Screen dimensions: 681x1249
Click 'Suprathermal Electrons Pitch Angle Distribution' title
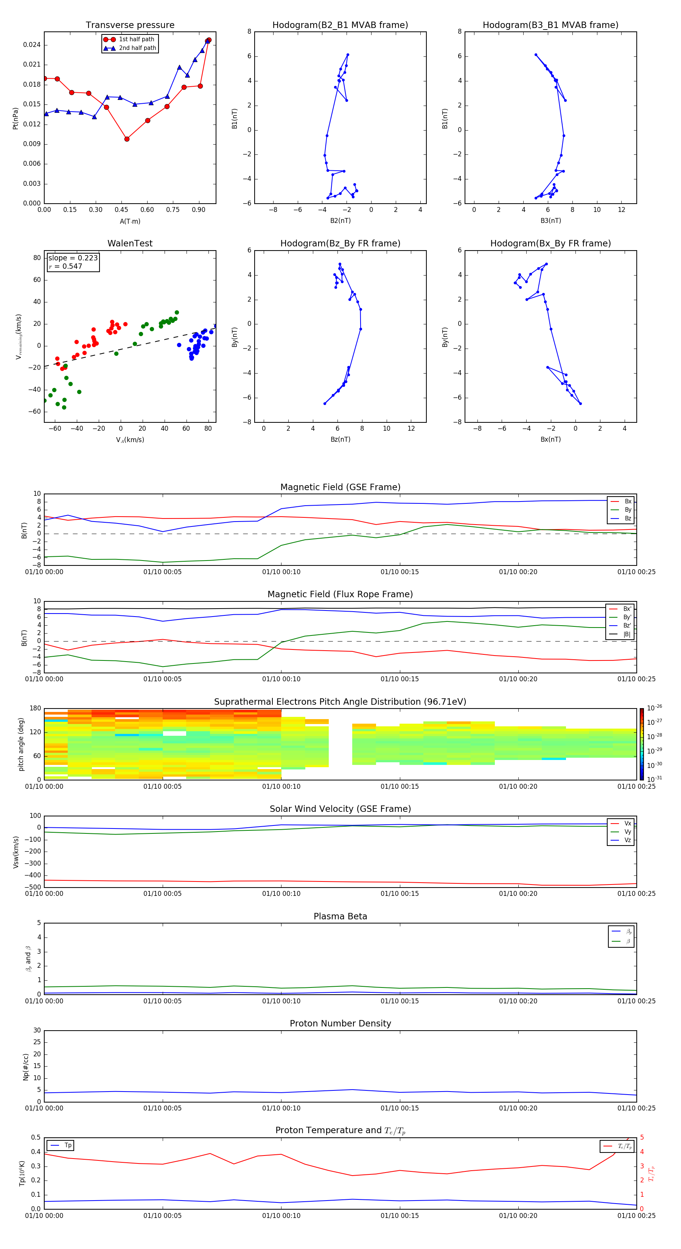coord(340,702)
